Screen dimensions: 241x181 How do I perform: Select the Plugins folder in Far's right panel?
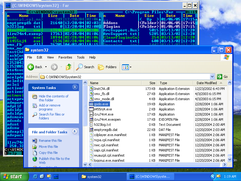pos(111,27)
